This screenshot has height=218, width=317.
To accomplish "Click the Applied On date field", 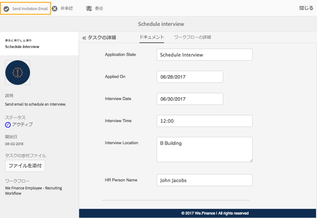I will coord(190,77).
